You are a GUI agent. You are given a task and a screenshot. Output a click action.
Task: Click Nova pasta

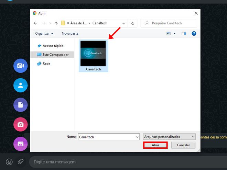coord(70,34)
